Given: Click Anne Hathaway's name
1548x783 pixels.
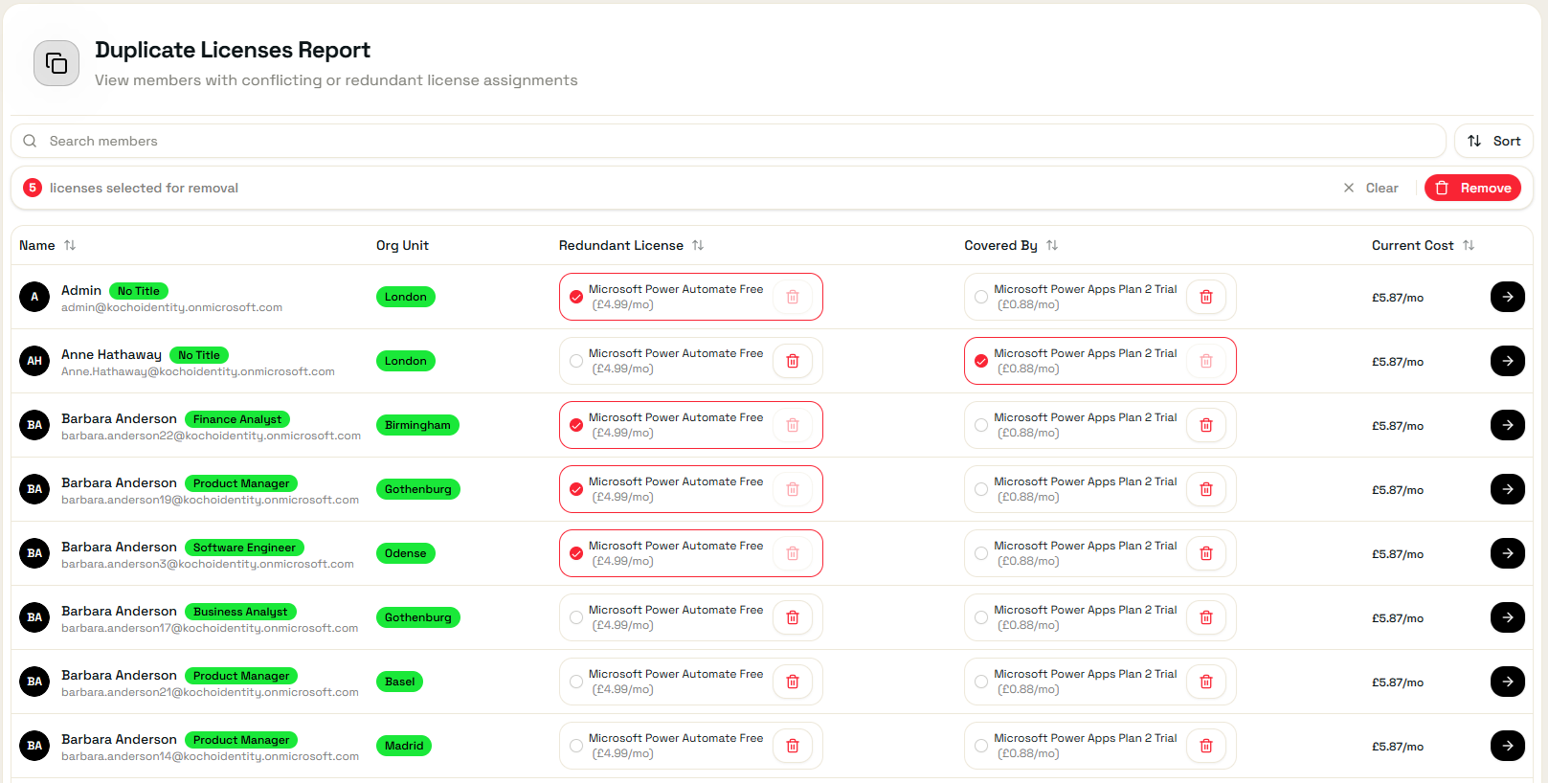Looking at the screenshot, I should point(111,354).
